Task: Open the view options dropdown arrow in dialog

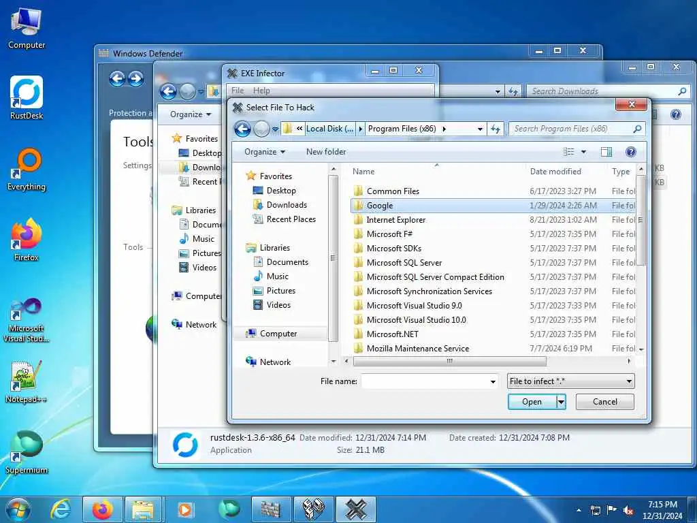Action: [583, 152]
